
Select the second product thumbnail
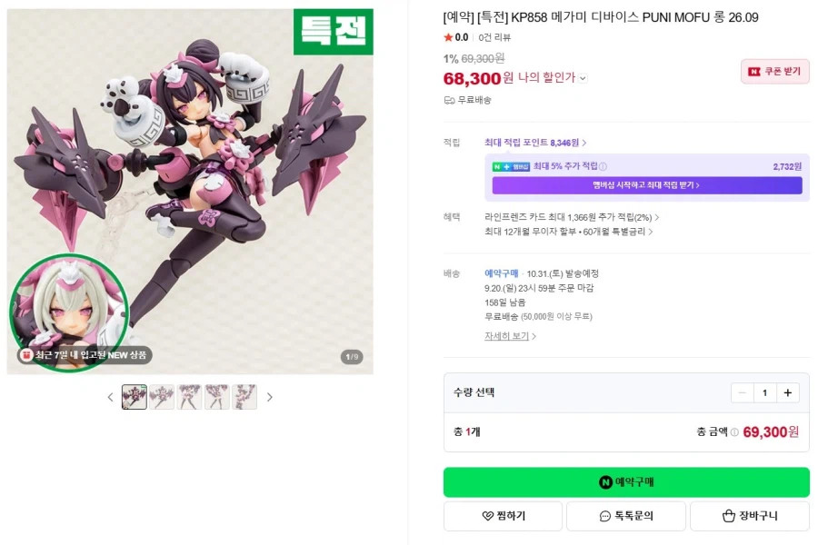point(162,397)
